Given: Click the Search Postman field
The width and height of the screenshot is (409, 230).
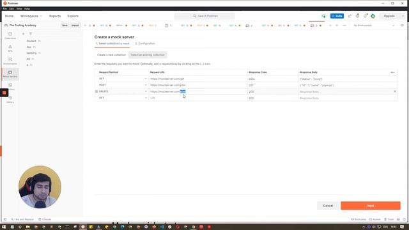Looking at the screenshot, I should 204,16.
